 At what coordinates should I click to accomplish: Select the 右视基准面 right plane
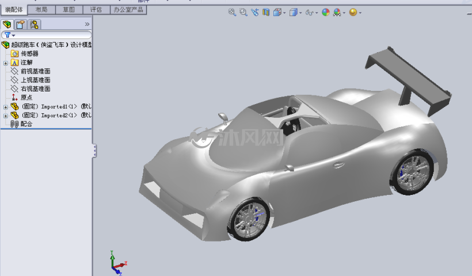(x=36, y=89)
